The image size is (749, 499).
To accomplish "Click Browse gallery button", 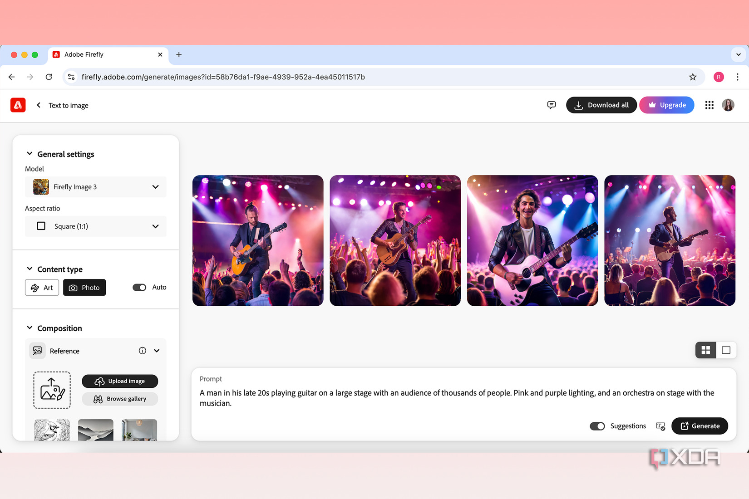I will point(120,399).
